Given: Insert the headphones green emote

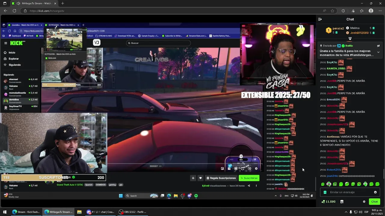Looking at the screenshot, I should (x=329, y=184).
